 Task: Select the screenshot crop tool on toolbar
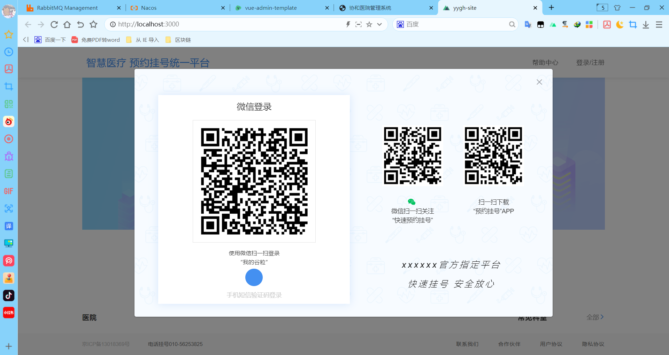[633, 24]
